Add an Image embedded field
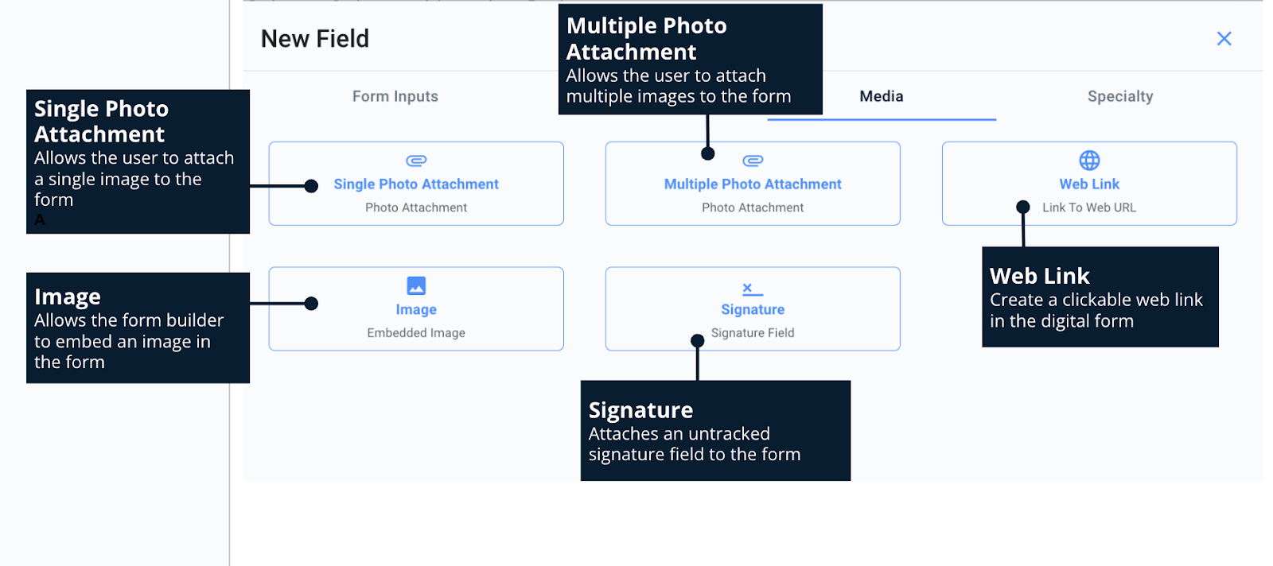 click(x=415, y=309)
